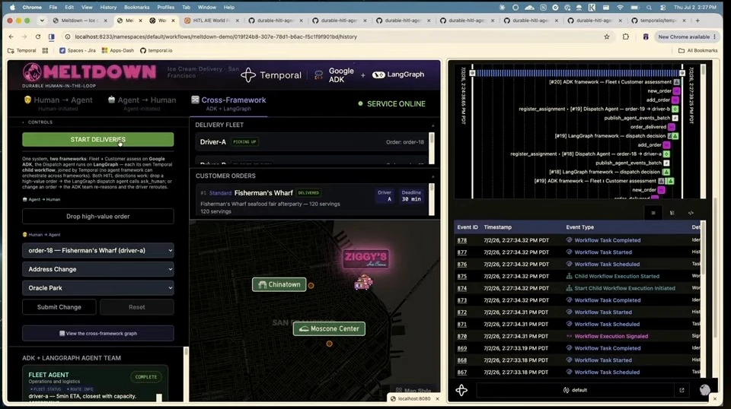
Task: Click the Start Deliveries button
Action: (x=98, y=140)
